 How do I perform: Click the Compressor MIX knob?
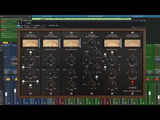coord(112,84)
